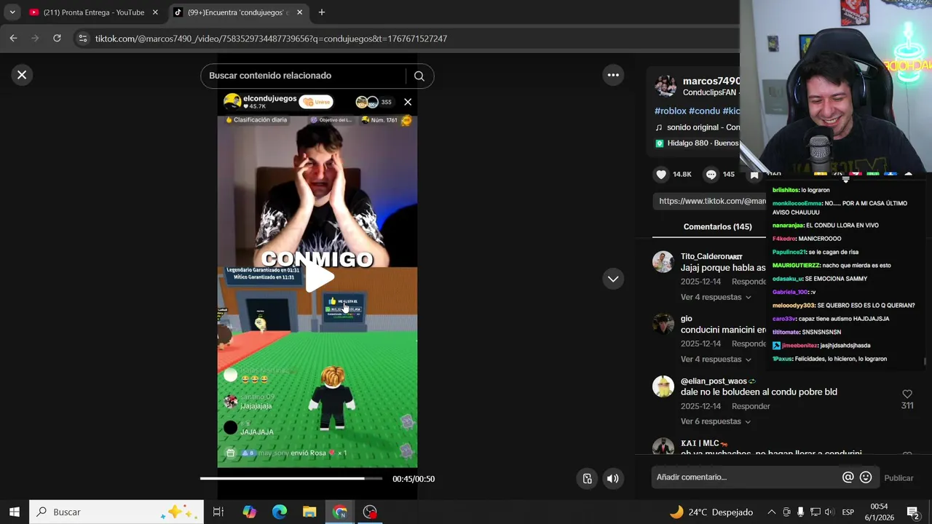
Task: Show hidden system tray icons
Action: [772, 512]
